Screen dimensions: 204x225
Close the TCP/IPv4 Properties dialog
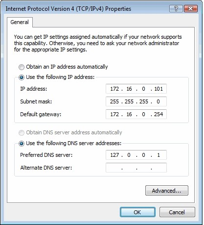(191, 9)
